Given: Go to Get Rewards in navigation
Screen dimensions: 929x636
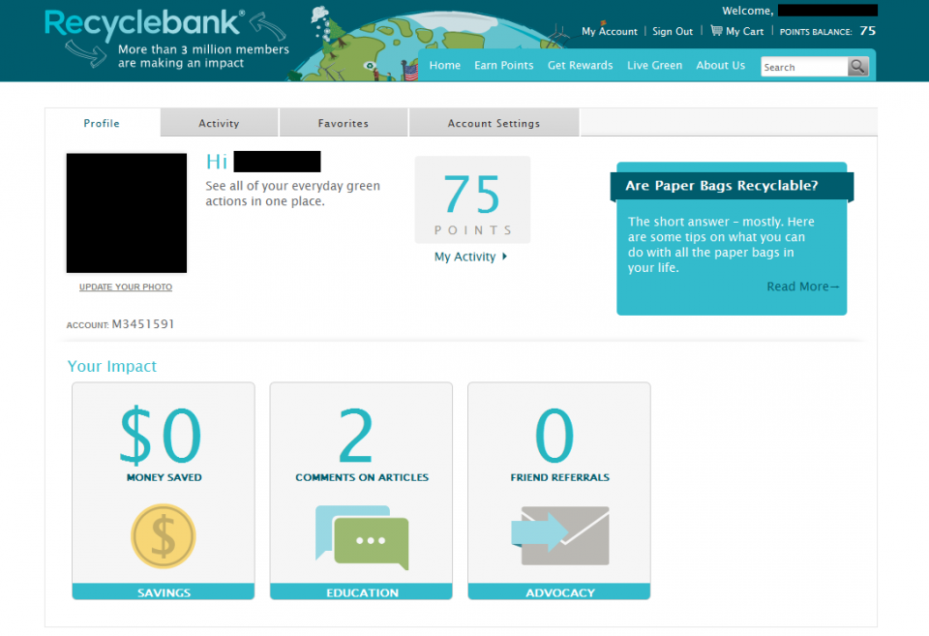Looking at the screenshot, I should coord(580,66).
